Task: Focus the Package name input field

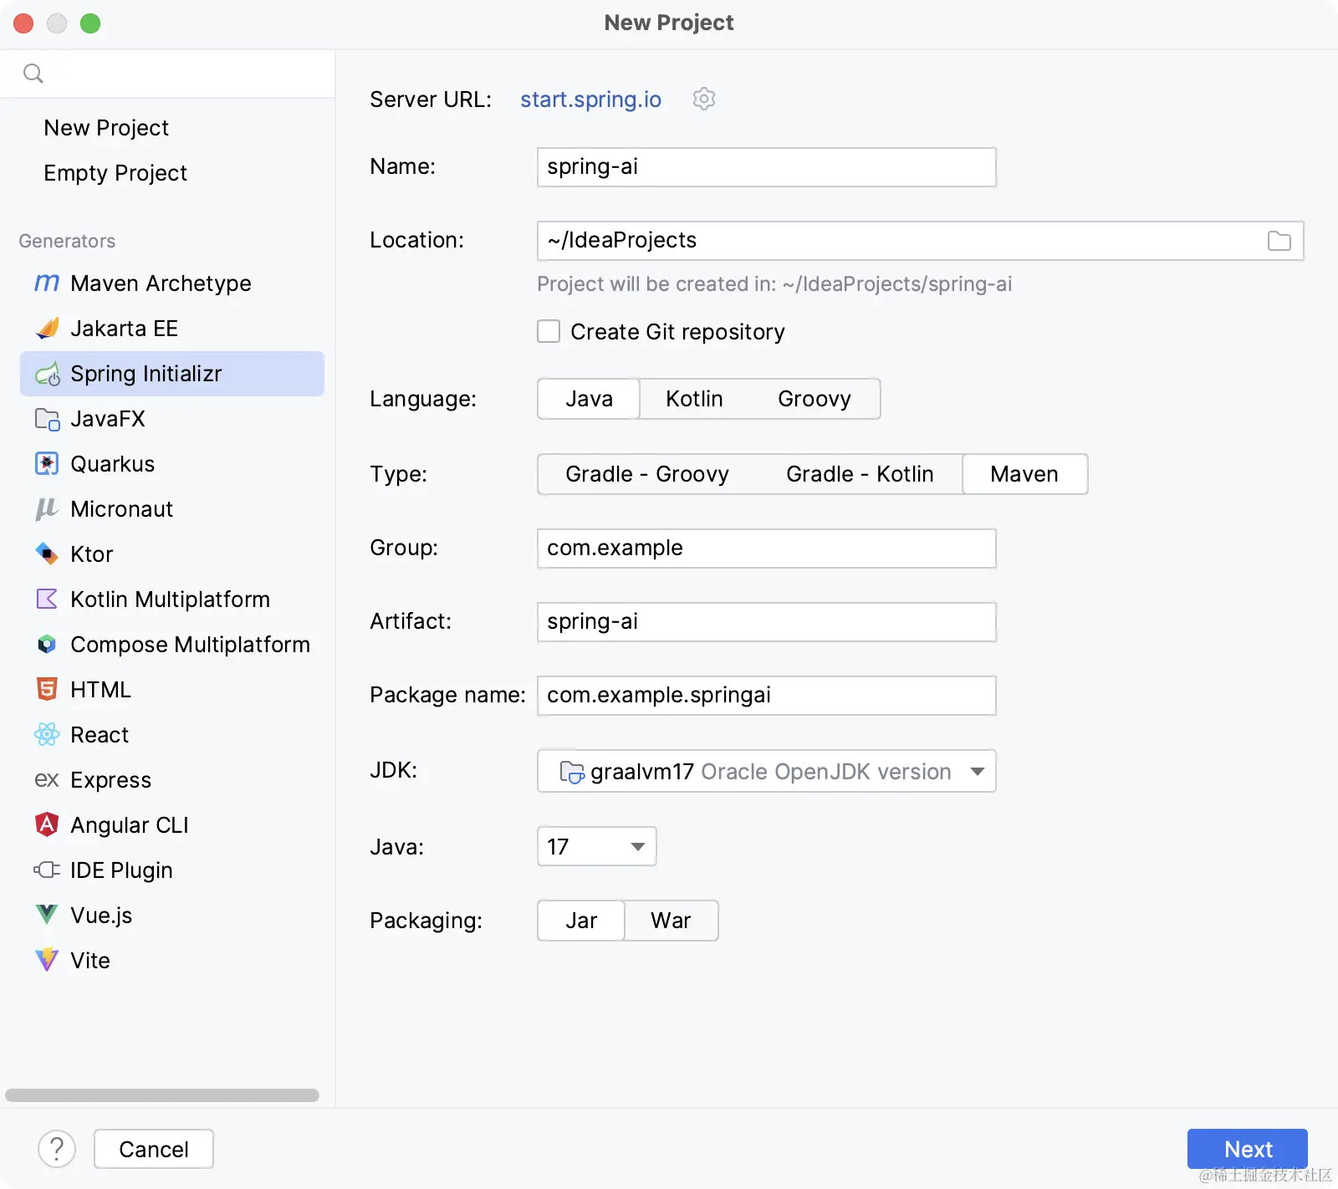Action: [x=766, y=696]
